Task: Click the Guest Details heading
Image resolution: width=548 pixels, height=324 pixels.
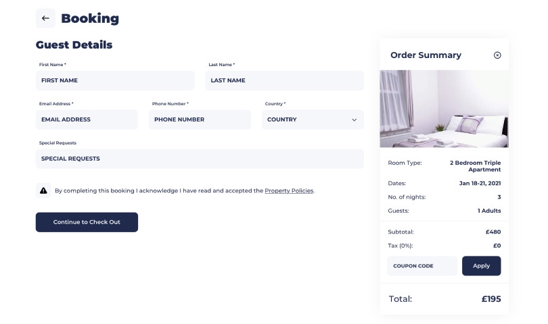Action: click(74, 45)
